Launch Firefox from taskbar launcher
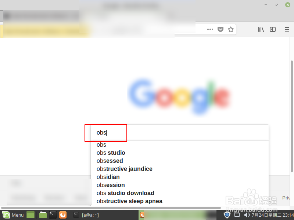Viewport: 294px width, 220px height. click(x=63, y=215)
